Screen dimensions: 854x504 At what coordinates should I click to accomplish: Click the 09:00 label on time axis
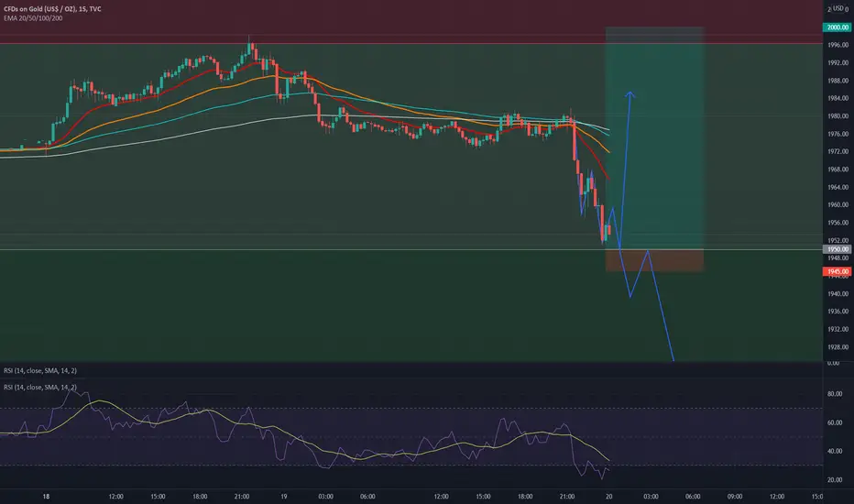tap(735, 497)
